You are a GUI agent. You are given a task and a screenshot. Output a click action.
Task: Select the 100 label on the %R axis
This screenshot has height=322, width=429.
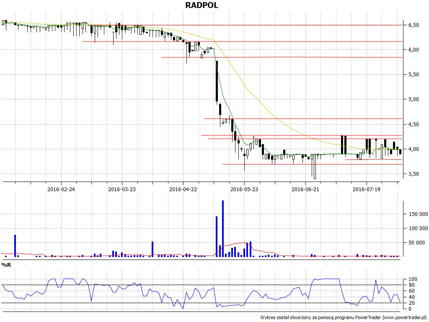pyautogui.click(x=413, y=279)
